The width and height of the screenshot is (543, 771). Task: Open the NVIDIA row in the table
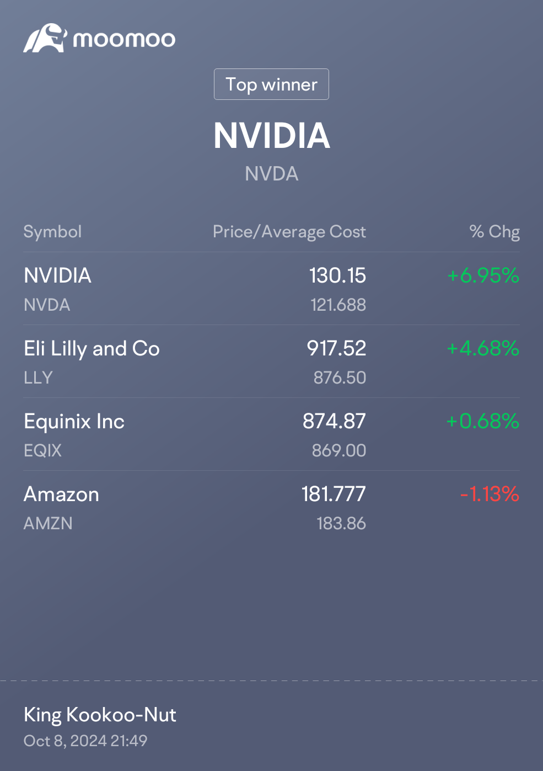[x=271, y=289]
